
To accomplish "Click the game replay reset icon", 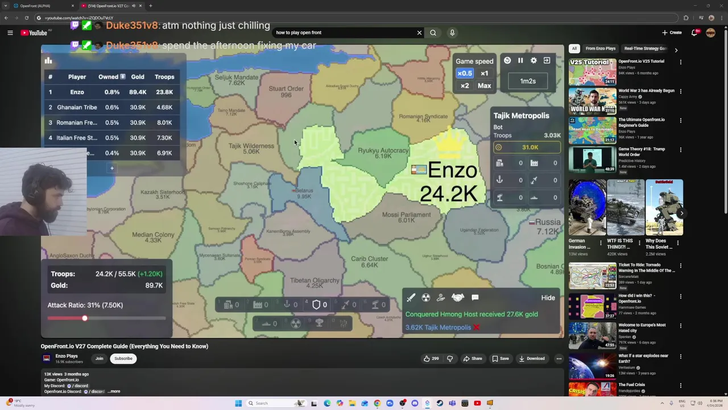I will click(507, 60).
